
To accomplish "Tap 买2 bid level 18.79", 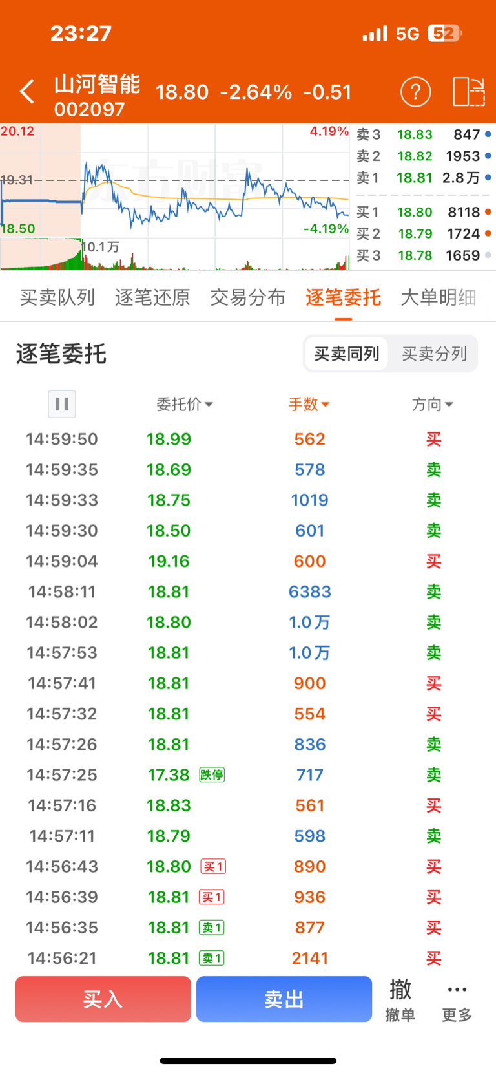I will tap(424, 233).
